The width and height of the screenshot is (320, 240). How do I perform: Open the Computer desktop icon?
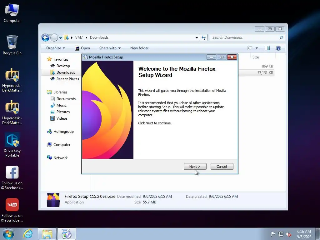[12, 13]
